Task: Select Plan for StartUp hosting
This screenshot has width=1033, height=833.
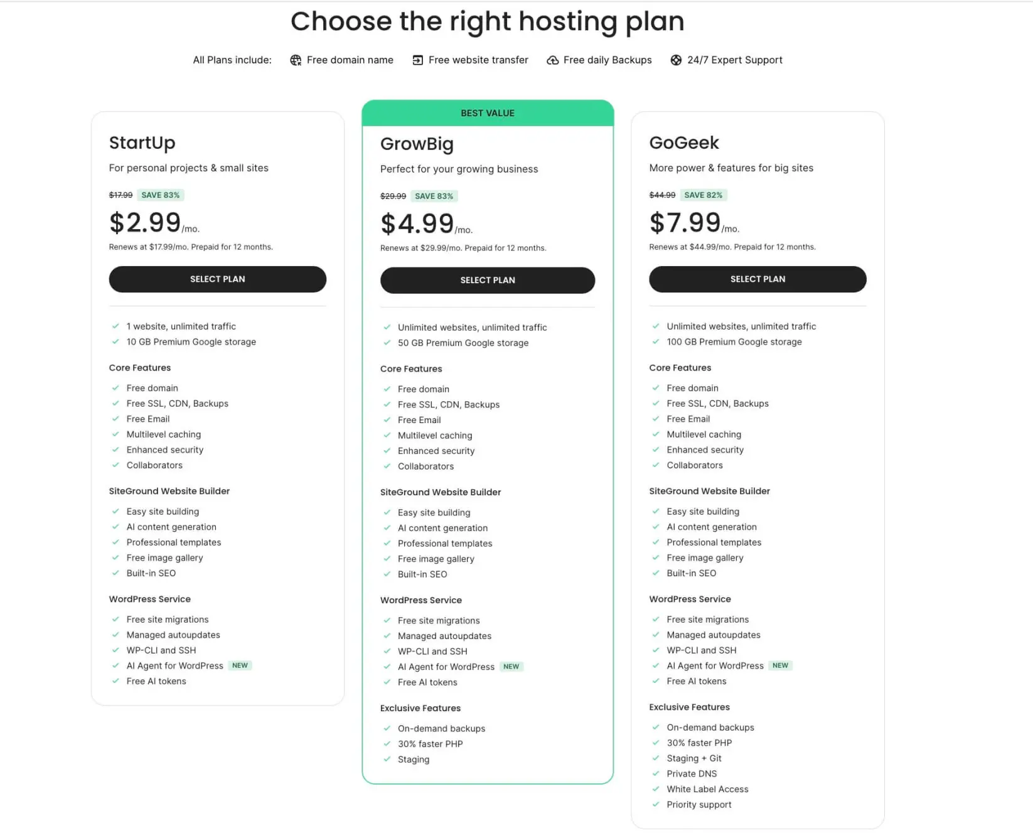Action: [217, 279]
